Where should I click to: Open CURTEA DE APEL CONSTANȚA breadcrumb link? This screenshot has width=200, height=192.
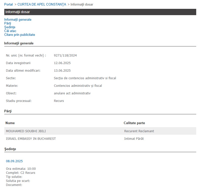pyautogui.click(x=42, y=4)
